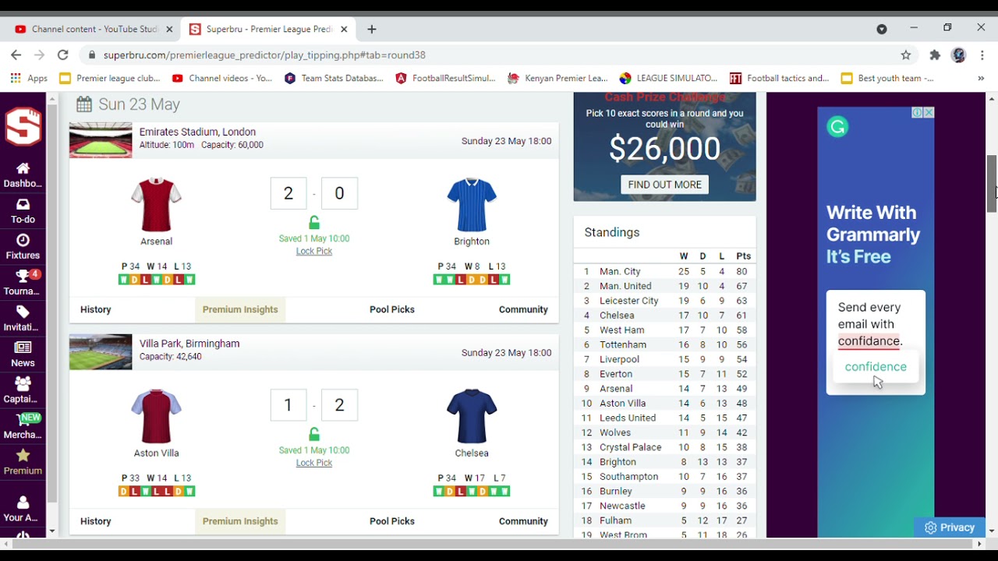This screenshot has width=998, height=561.
Task: Click green lock icon for Arsenal match
Action: coord(314,223)
